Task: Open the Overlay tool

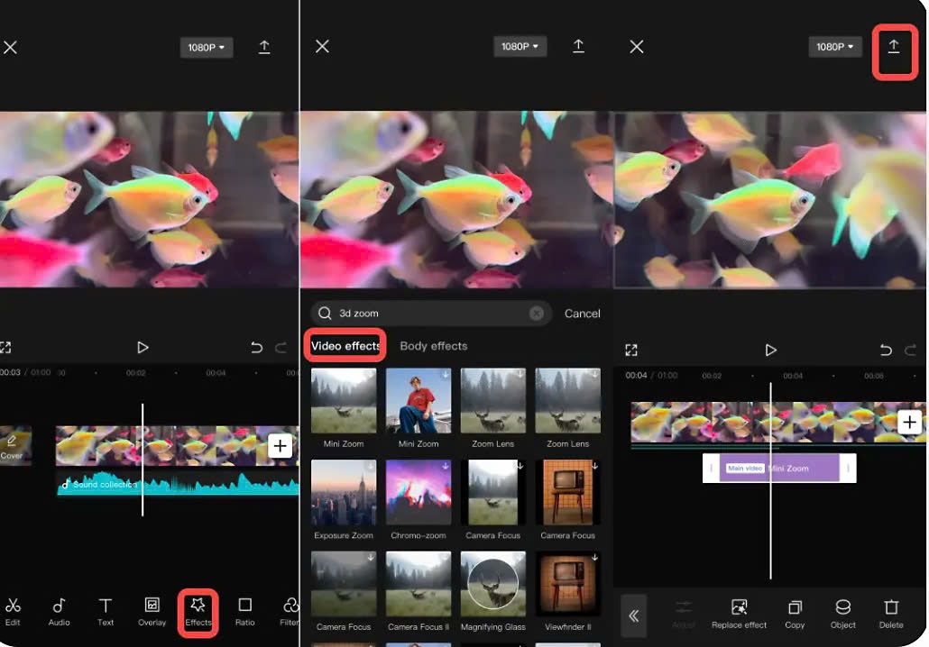Action: [x=152, y=611]
